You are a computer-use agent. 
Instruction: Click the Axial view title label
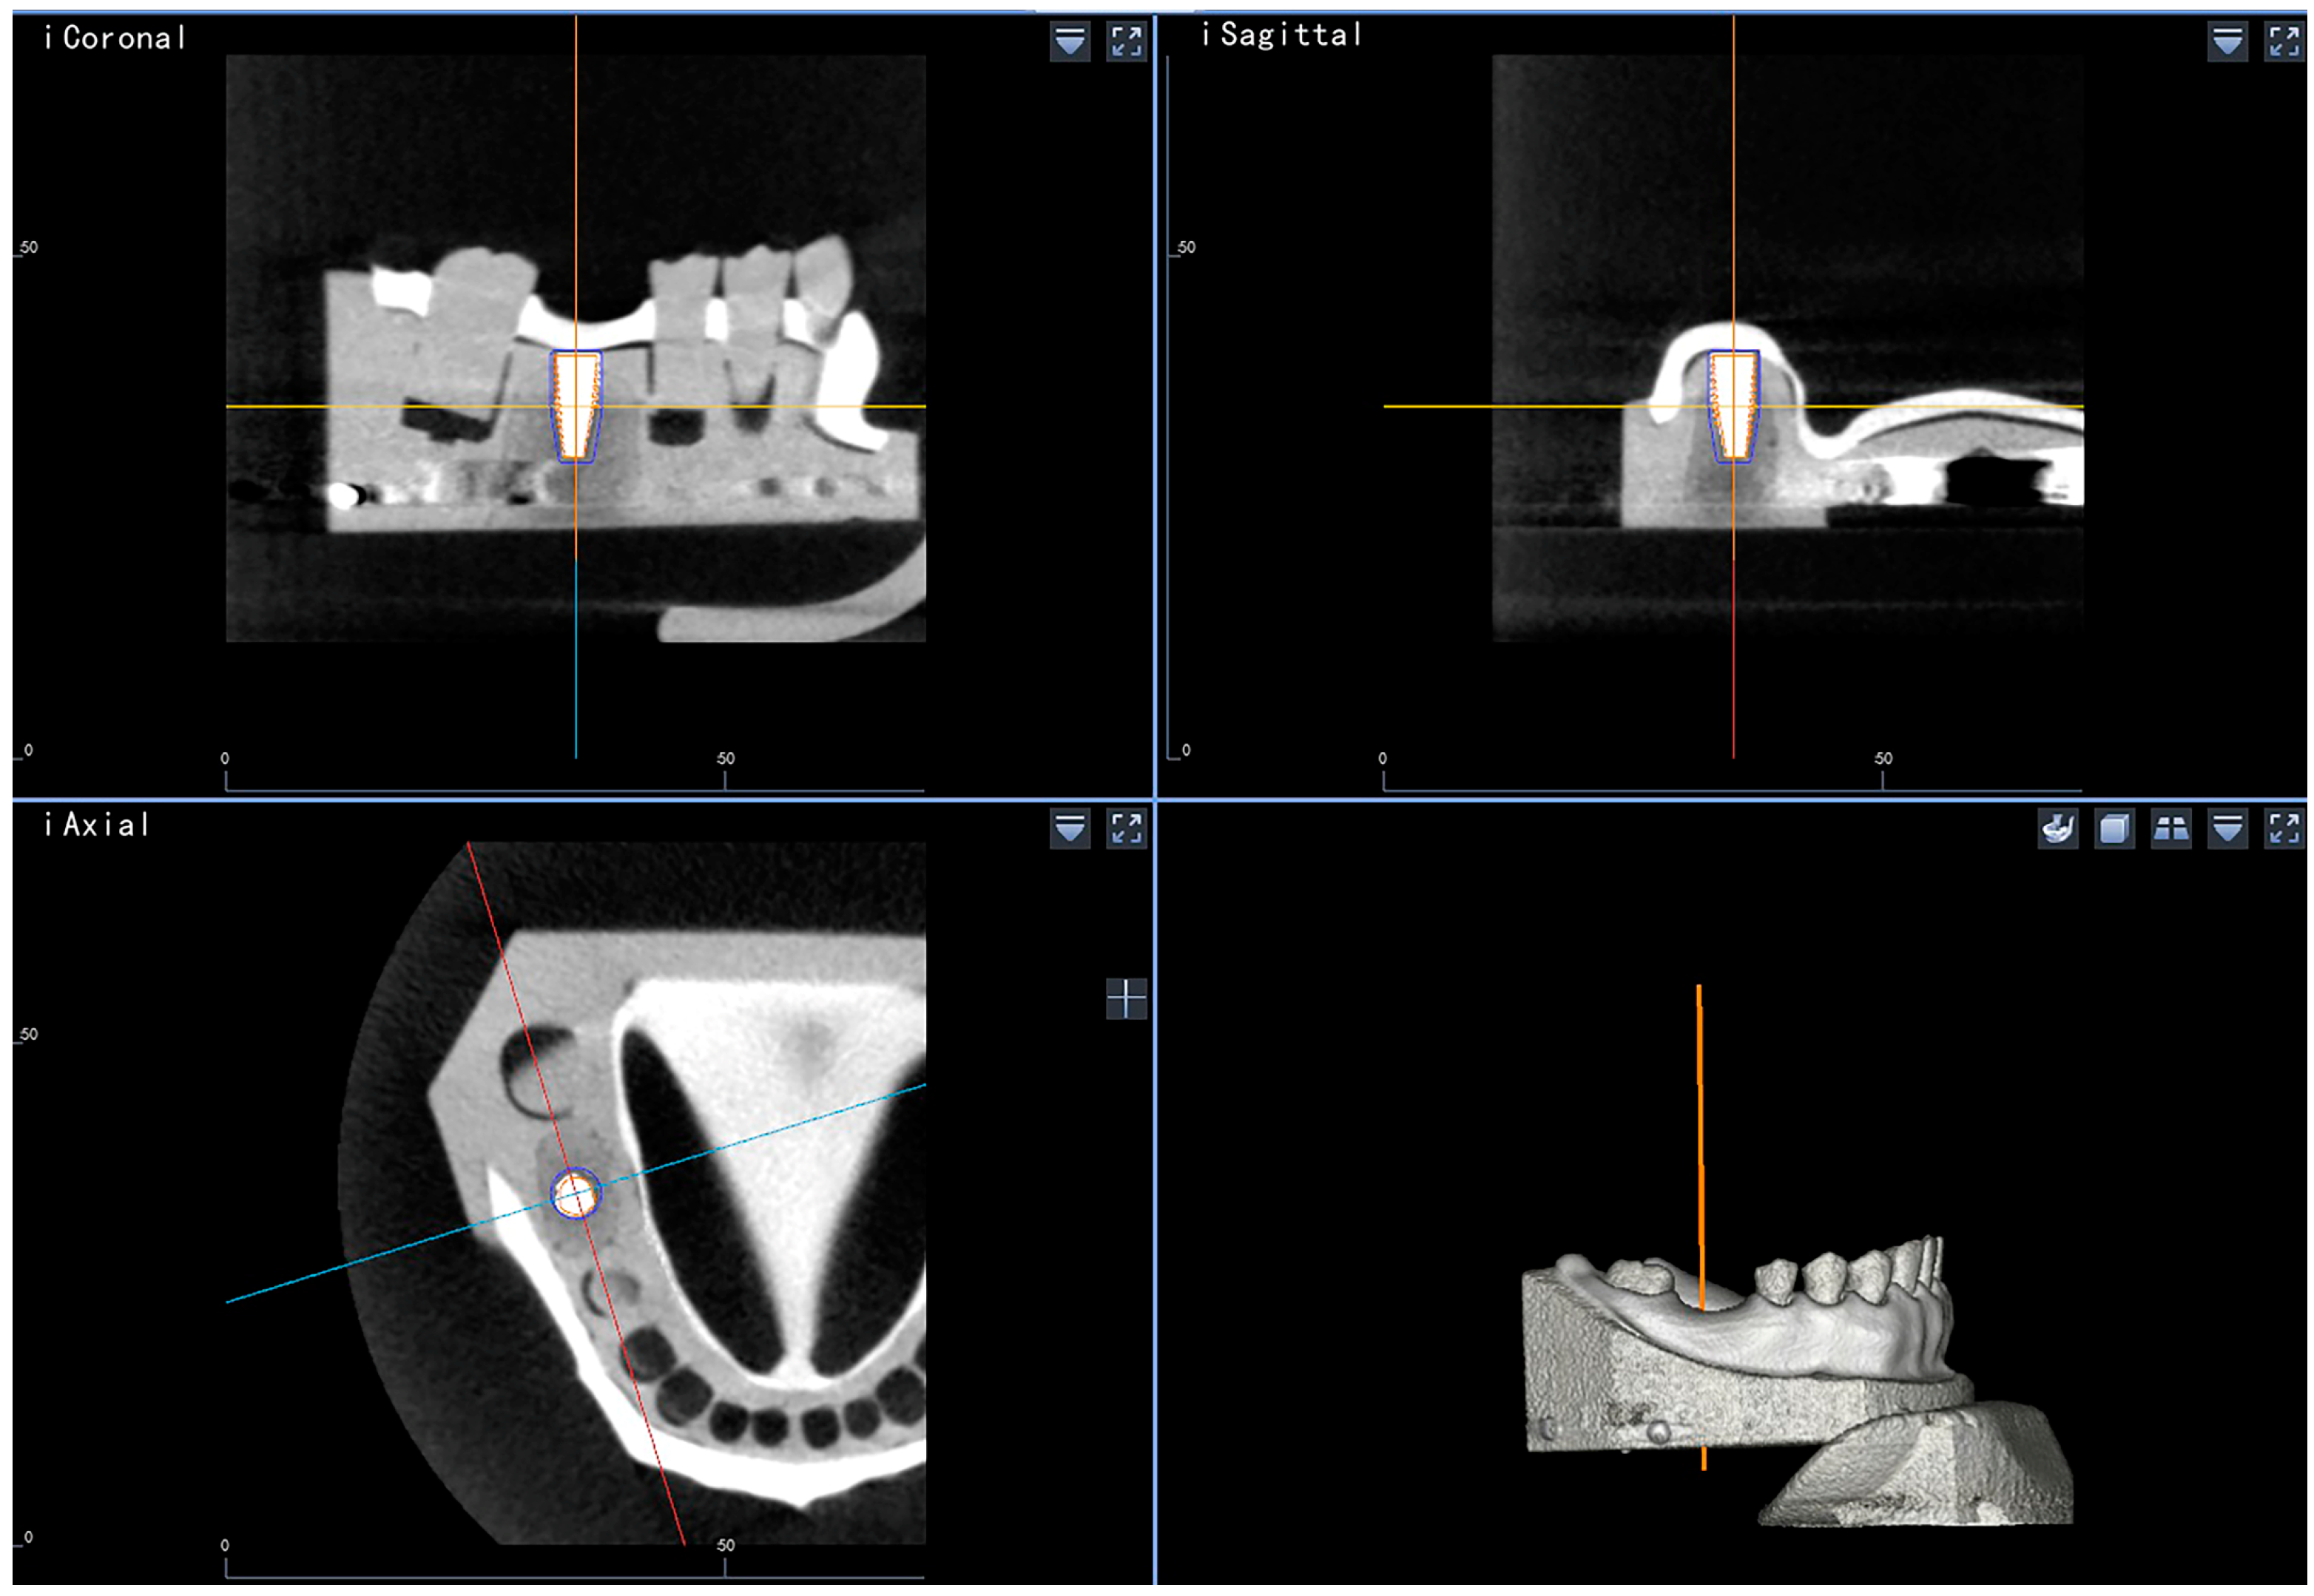tap(97, 825)
